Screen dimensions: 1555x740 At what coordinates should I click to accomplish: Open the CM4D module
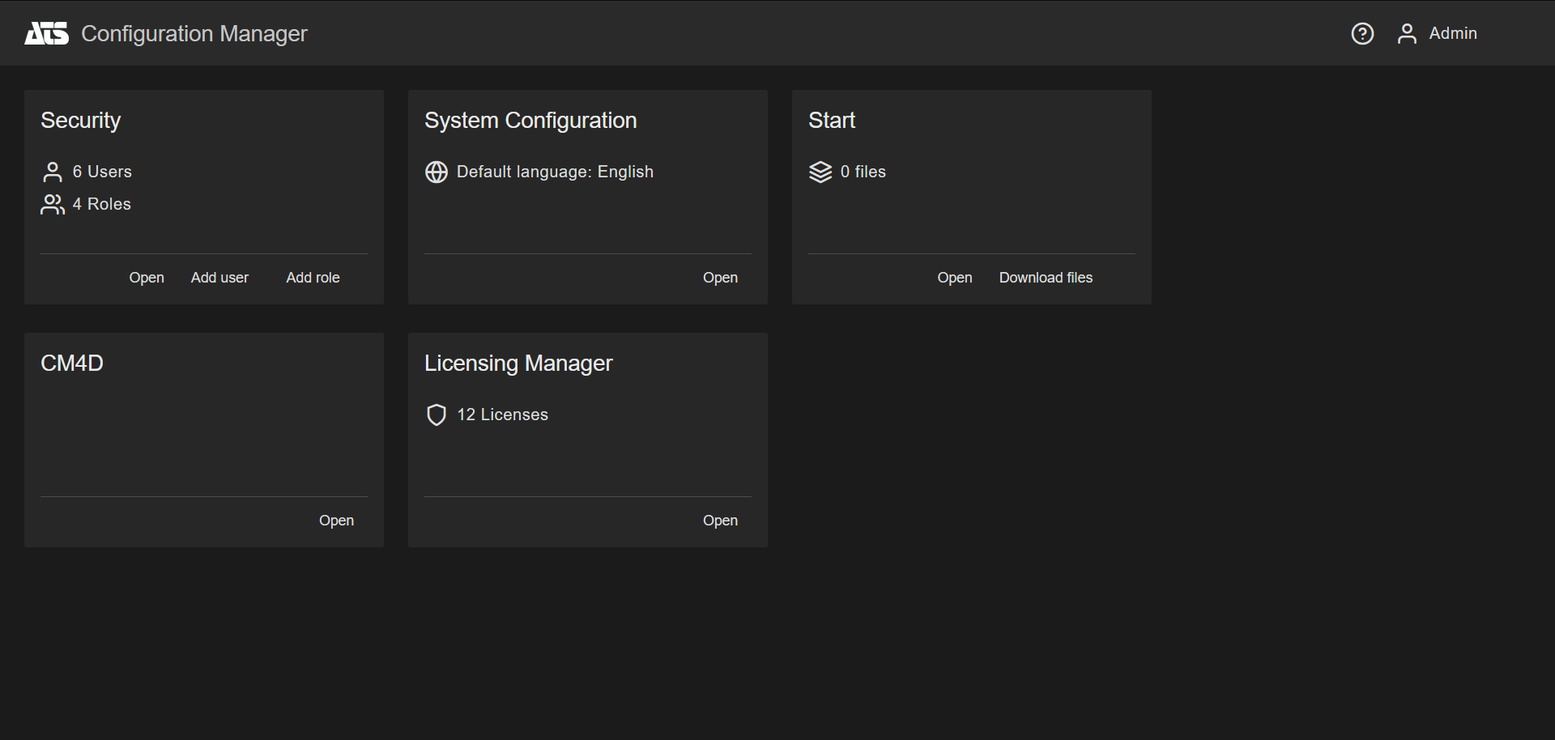click(x=336, y=521)
